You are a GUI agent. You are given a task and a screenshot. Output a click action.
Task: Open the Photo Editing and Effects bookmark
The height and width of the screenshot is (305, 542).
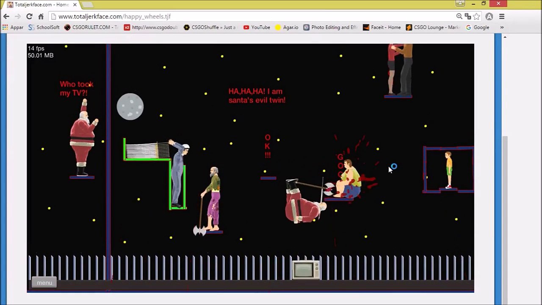tap(330, 27)
